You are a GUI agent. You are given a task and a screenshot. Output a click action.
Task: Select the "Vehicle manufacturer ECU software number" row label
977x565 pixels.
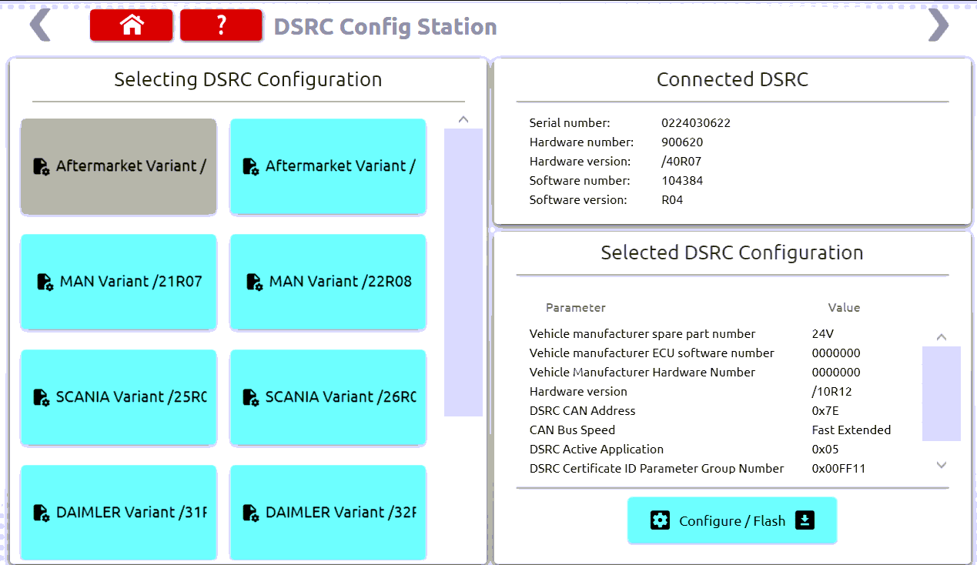[652, 353]
